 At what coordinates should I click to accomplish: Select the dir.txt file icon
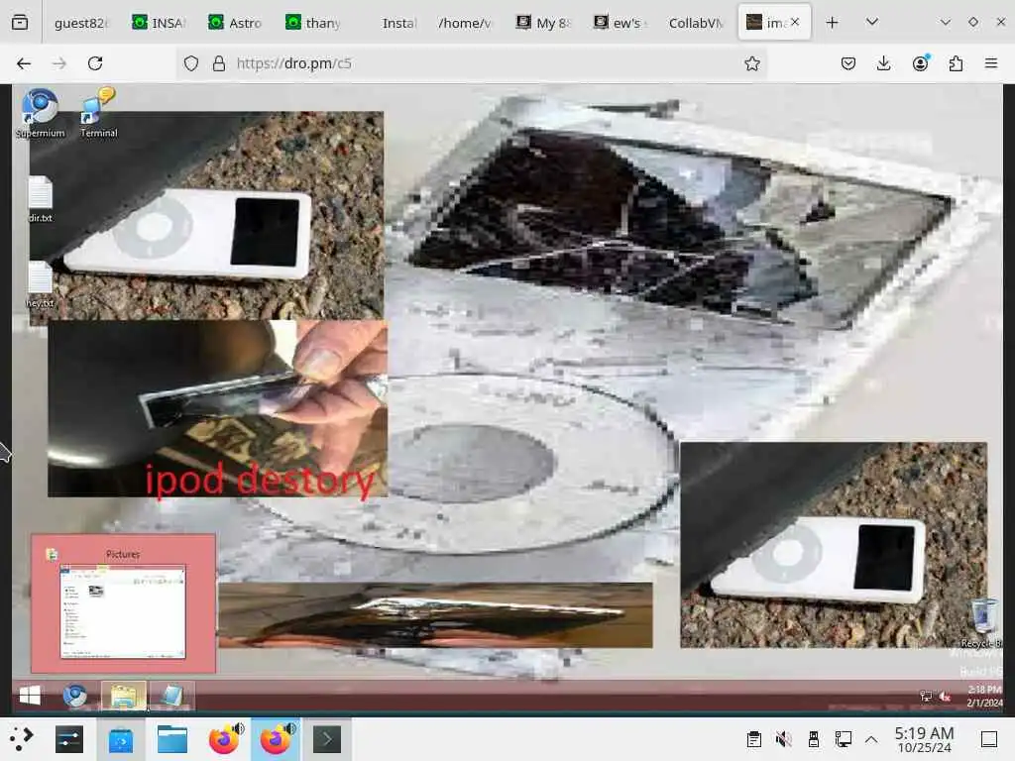40,199
